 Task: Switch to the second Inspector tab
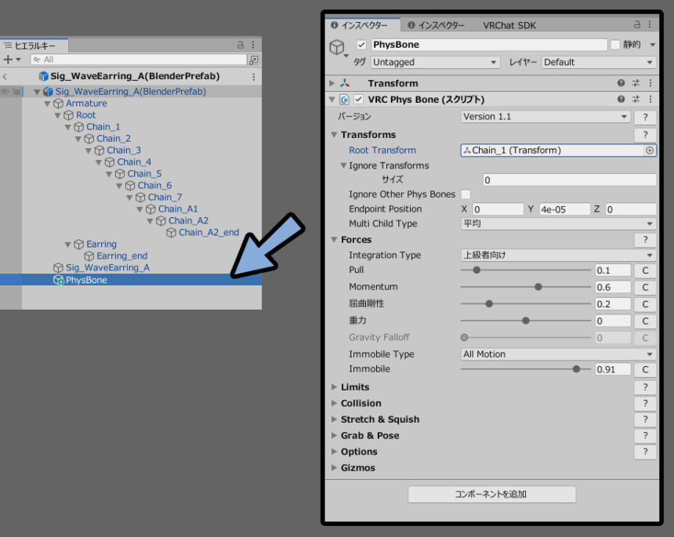point(436,26)
